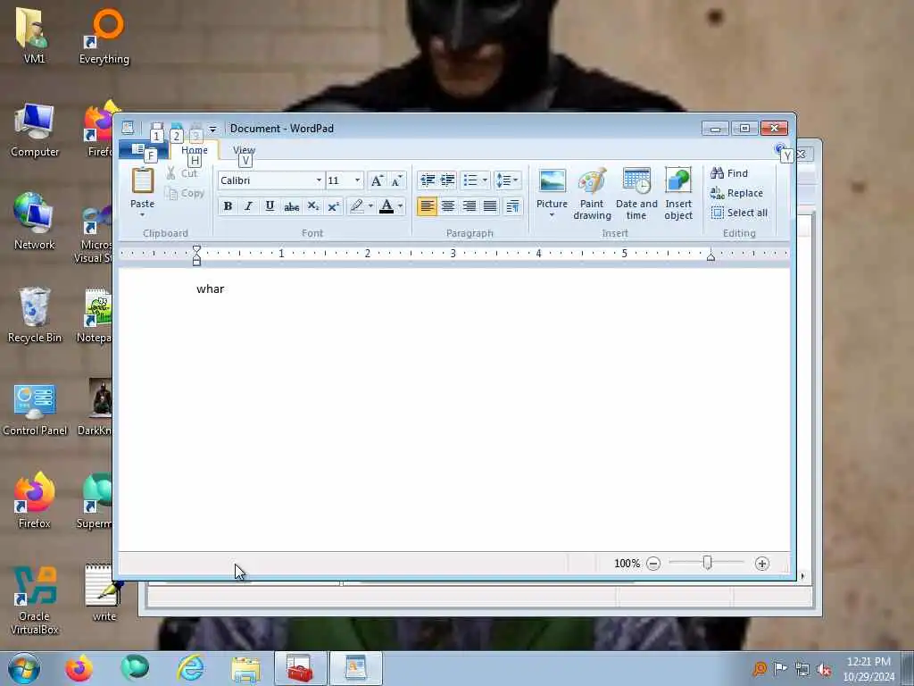This screenshot has width=914, height=686.
Task: Open Windows Explorer folder on taskbar
Action: coord(245,669)
